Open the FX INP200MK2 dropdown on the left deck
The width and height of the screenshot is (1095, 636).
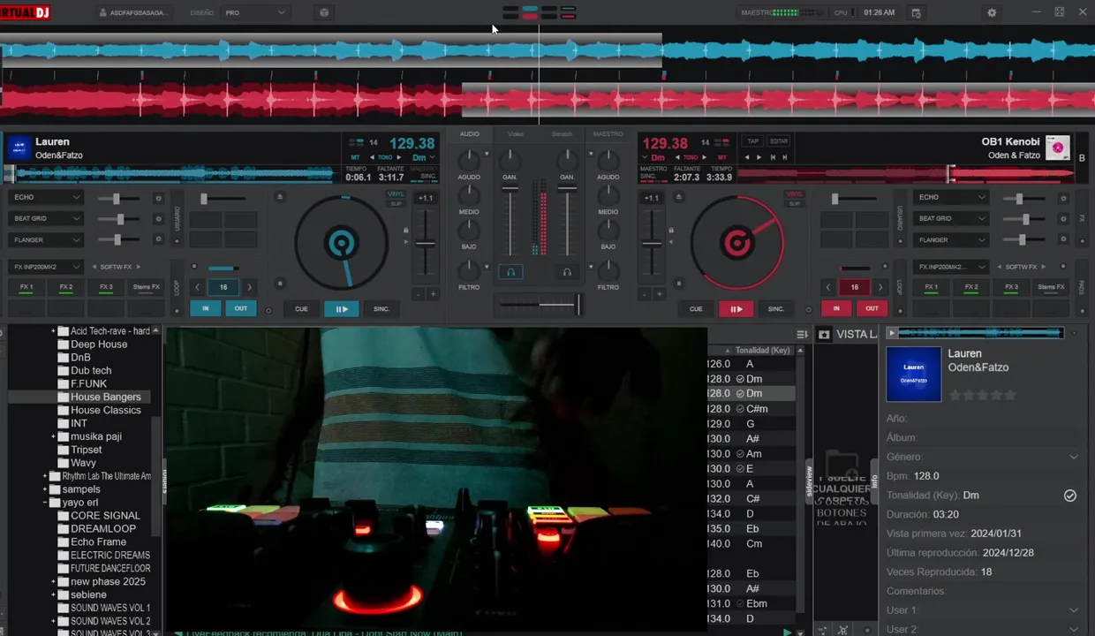tap(47, 267)
